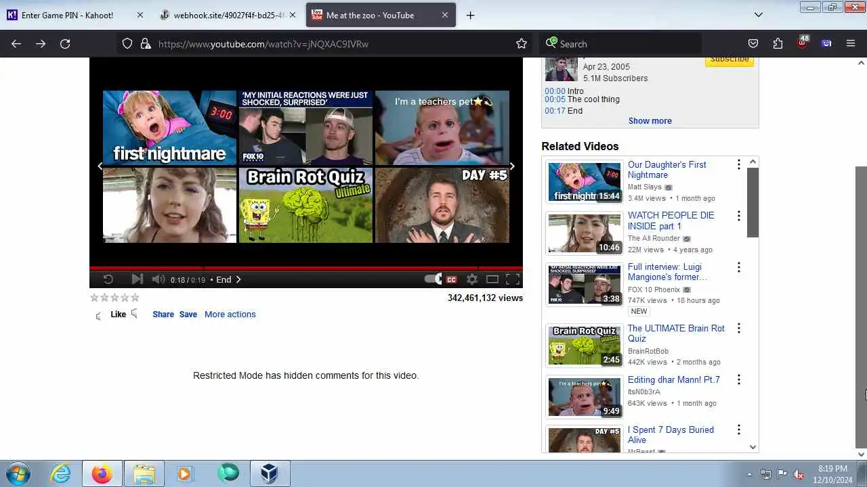Open the first nightmare end screen video
This screenshot has width=867, height=487.
click(169, 127)
